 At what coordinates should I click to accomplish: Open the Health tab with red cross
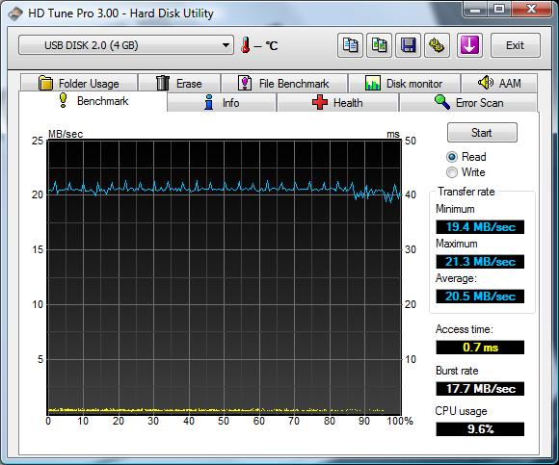click(x=337, y=103)
